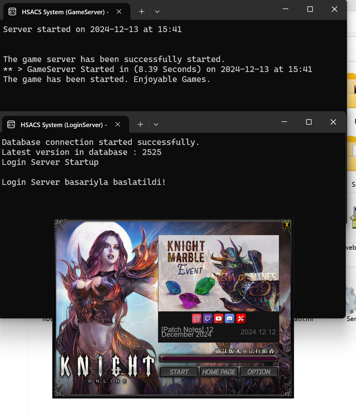Close the Knight Online launcher with yellow X
Viewport: 356px width, 417px height.
(287, 225)
